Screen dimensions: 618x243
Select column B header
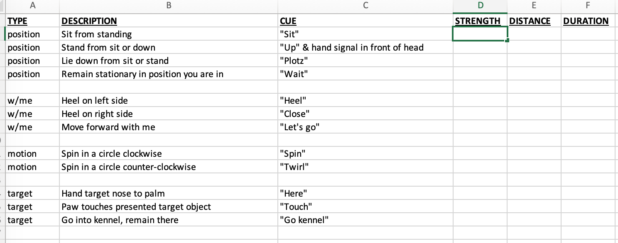168,5
